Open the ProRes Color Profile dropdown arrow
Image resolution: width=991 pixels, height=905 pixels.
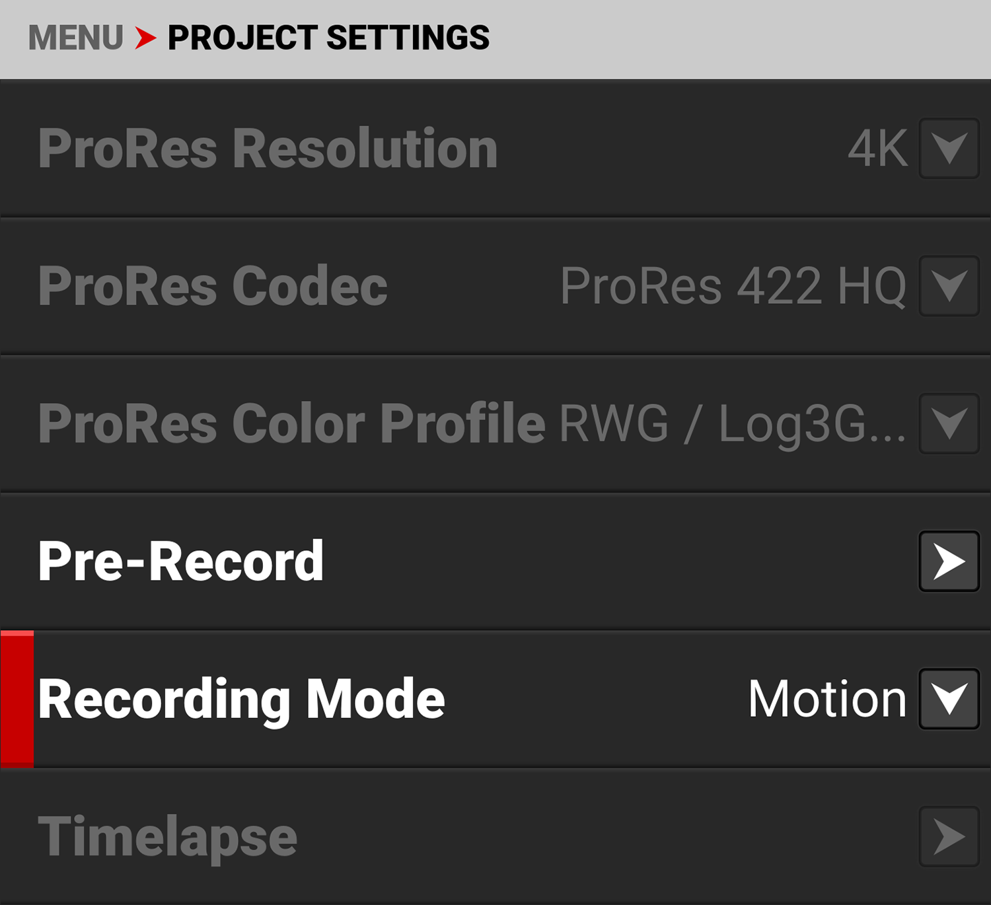(x=949, y=423)
